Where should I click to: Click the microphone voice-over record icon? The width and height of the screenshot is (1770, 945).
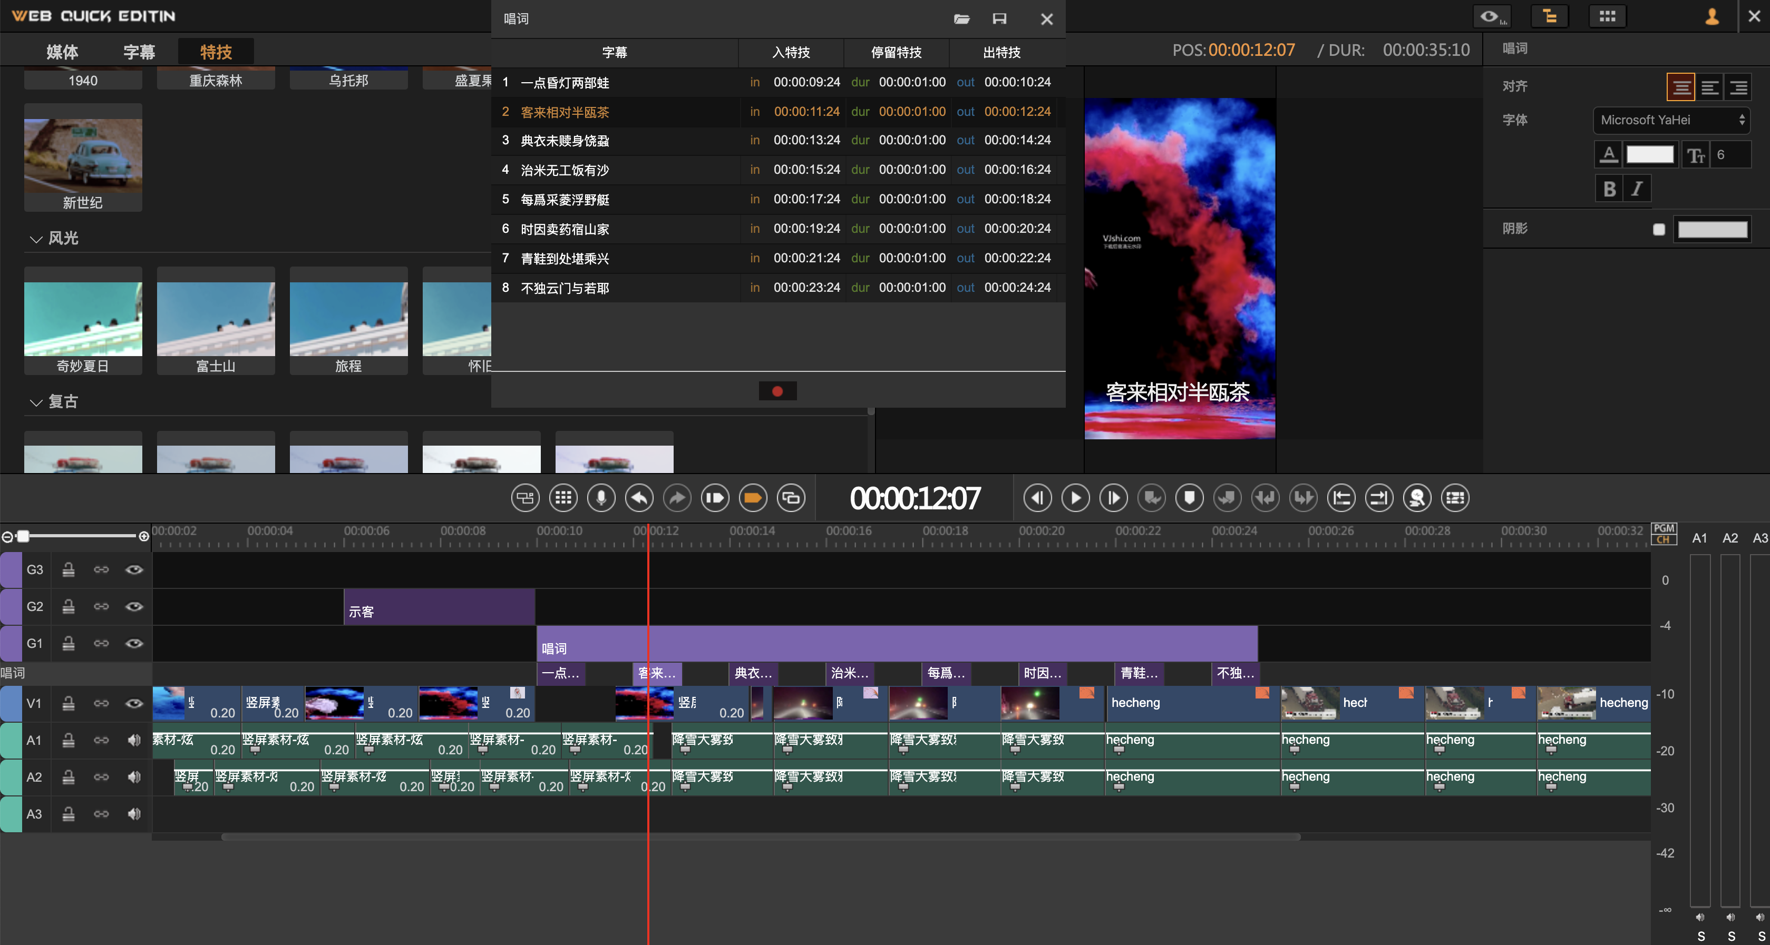(x=601, y=498)
